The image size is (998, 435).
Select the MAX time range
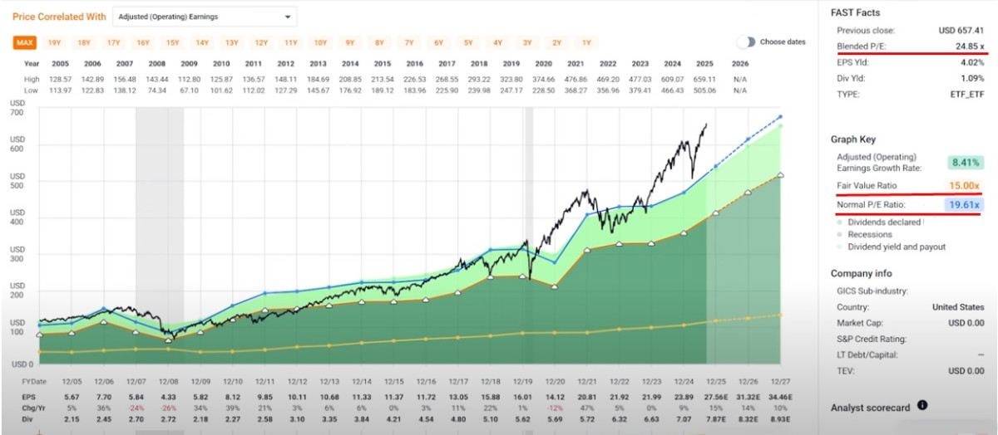[x=25, y=42]
